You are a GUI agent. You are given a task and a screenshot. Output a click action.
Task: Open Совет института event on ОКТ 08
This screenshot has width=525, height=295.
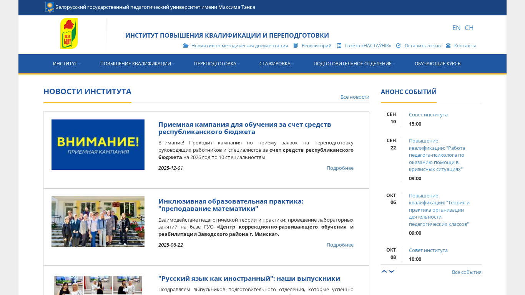pyautogui.click(x=428, y=250)
